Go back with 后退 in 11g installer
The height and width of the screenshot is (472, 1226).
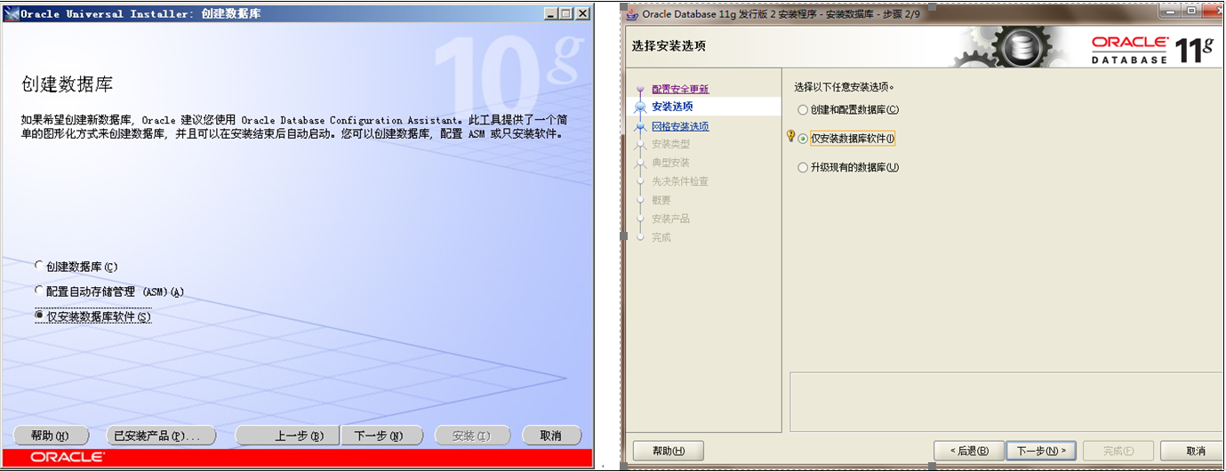click(x=969, y=451)
